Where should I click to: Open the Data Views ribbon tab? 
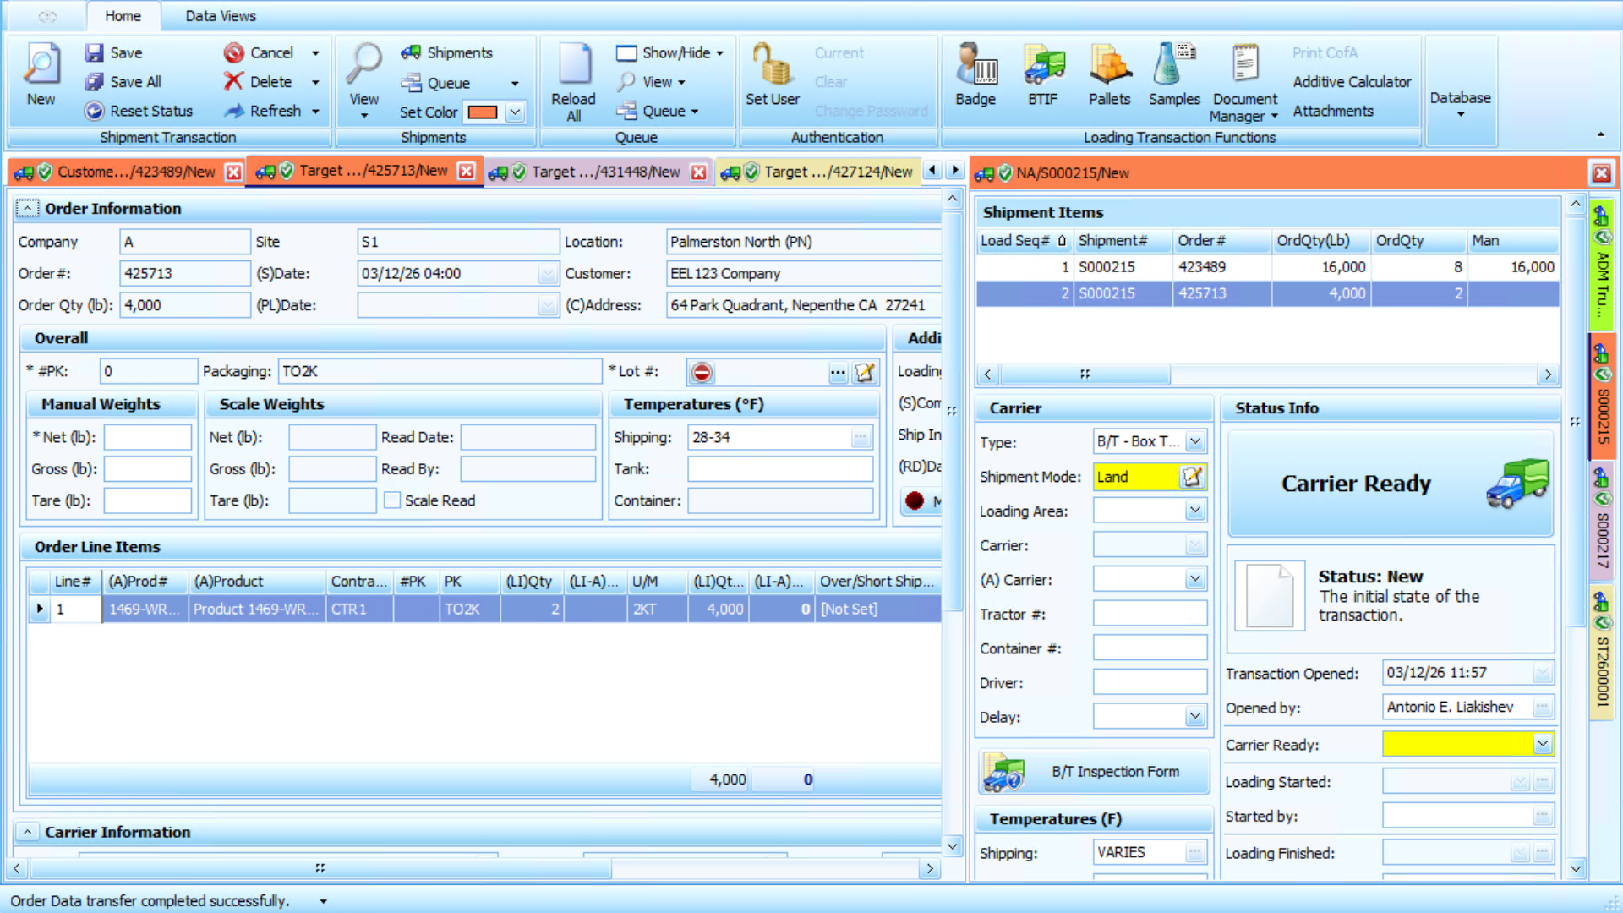click(x=221, y=16)
